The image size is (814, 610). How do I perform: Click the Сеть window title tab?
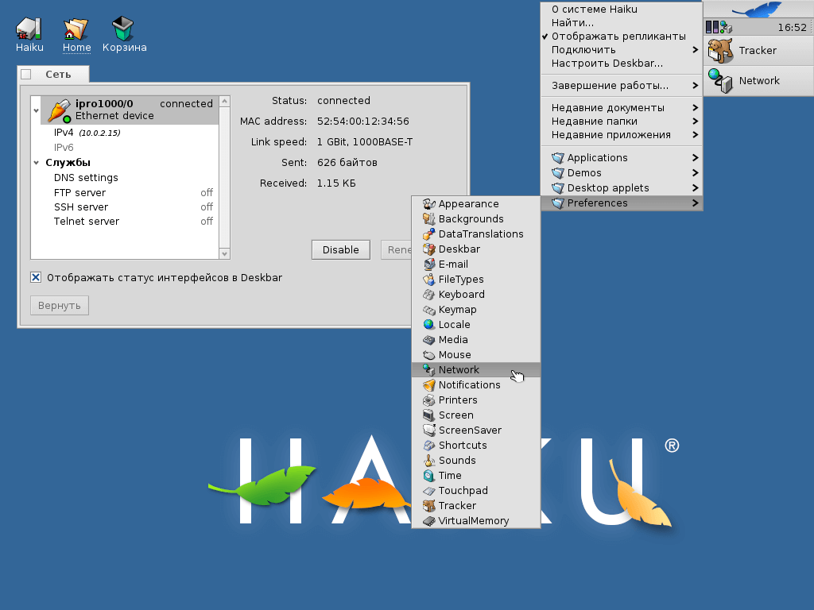tap(53, 74)
